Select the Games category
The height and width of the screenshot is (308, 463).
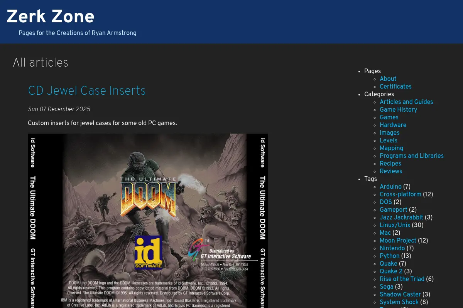(x=389, y=117)
